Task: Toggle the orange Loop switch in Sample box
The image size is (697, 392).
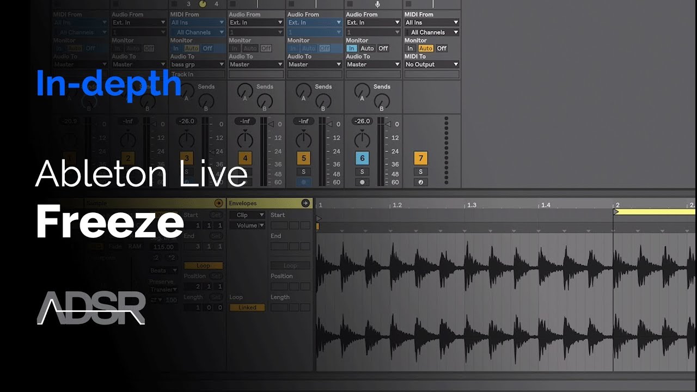Action: (203, 266)
